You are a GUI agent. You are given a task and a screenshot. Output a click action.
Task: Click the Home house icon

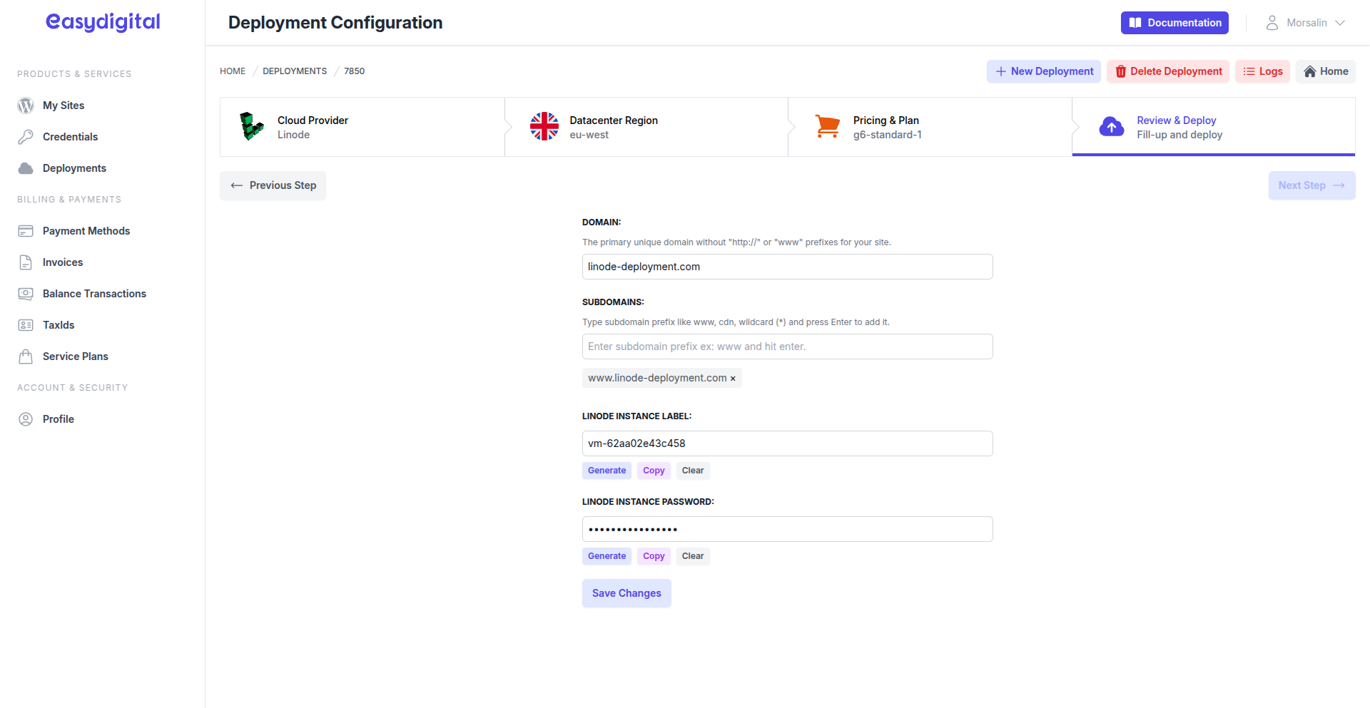(x=1309, y=71)
